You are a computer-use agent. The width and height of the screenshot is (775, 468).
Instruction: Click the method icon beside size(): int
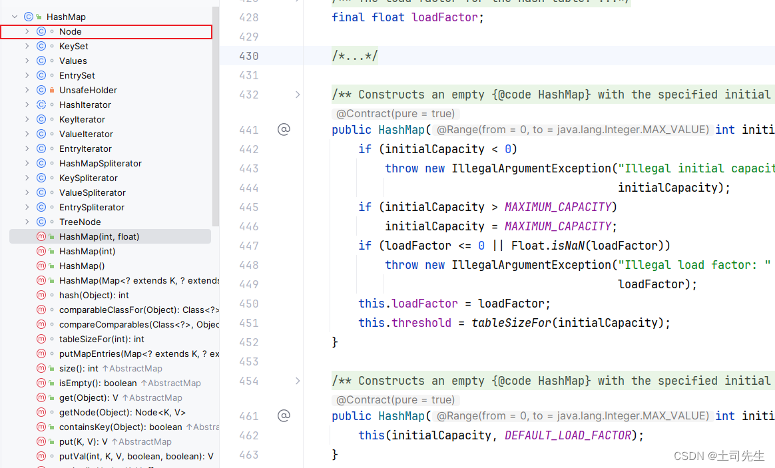pos(41,368)
